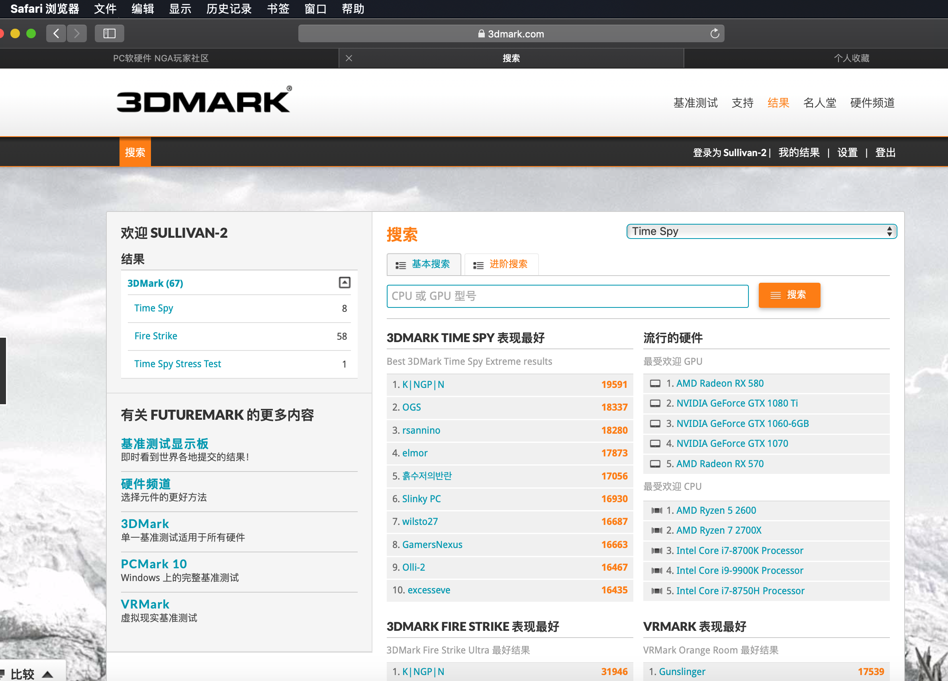Open the PCMark 10 page
The width and height of the screenshot is (948, 681).
(153, 564)
